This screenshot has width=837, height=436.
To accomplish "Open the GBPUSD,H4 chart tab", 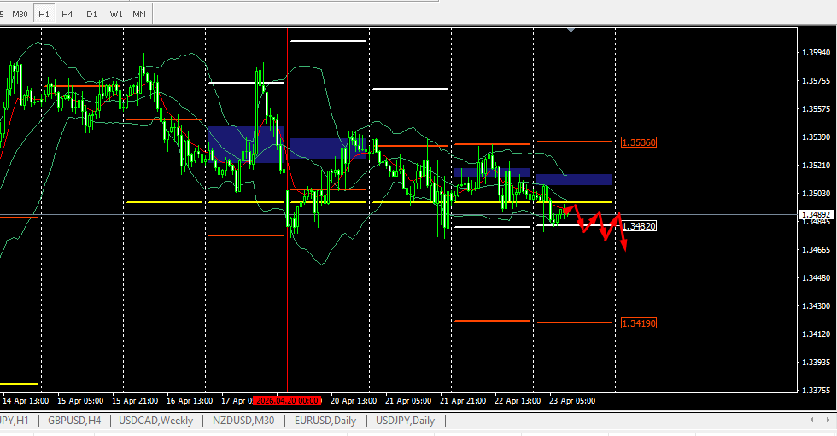I will pyautogui.click(x=74, y=421).
